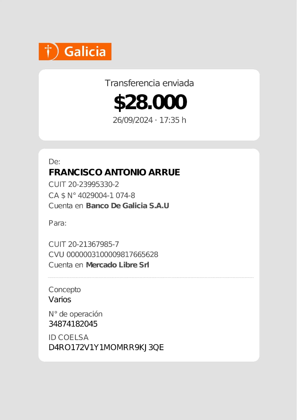Select the $28.000 transfer amount

coord(150,102)
